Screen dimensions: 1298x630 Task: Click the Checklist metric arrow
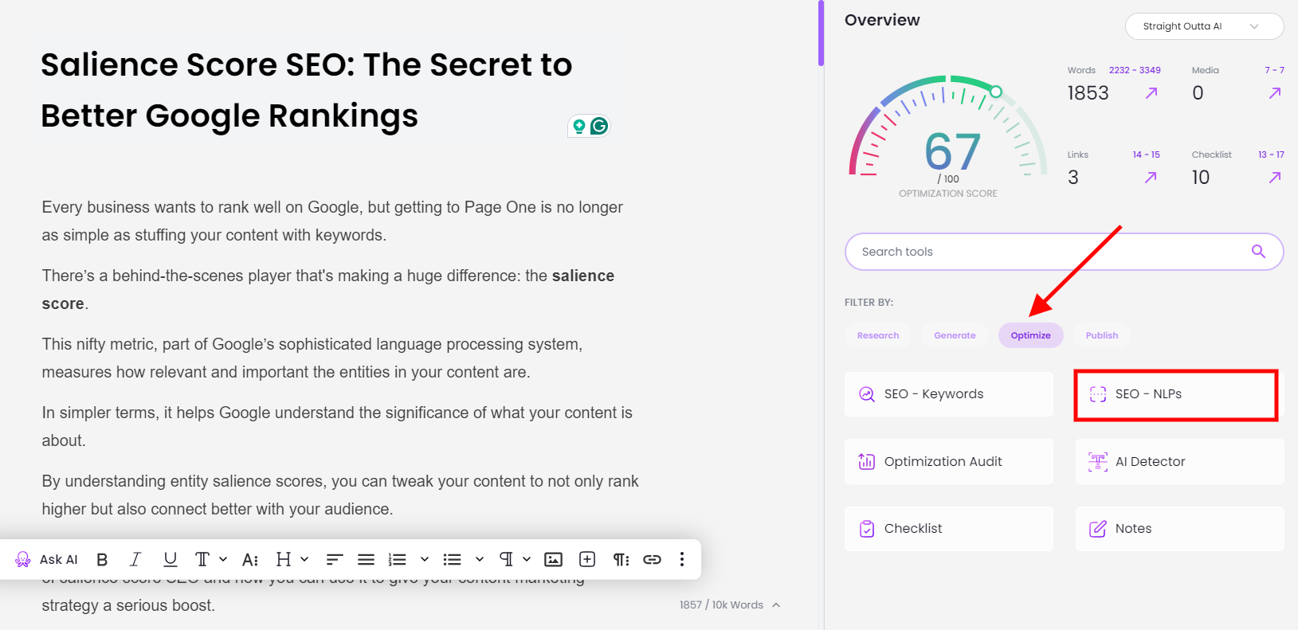coord(1275,178)
